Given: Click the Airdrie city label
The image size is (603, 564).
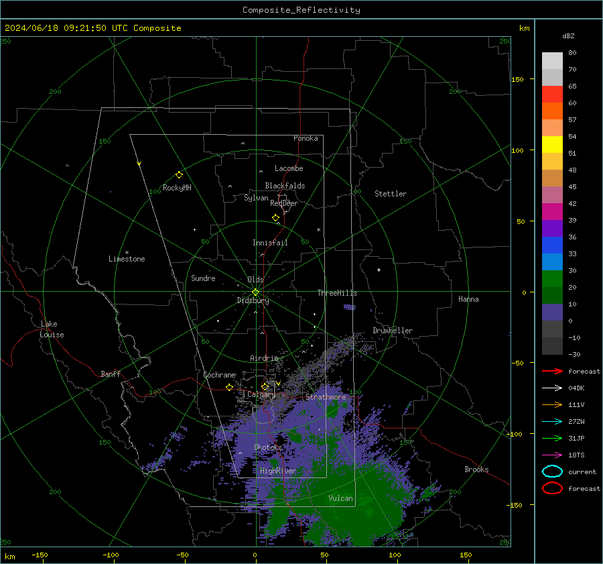Looking at the screenshot, I should click(264, 358).
